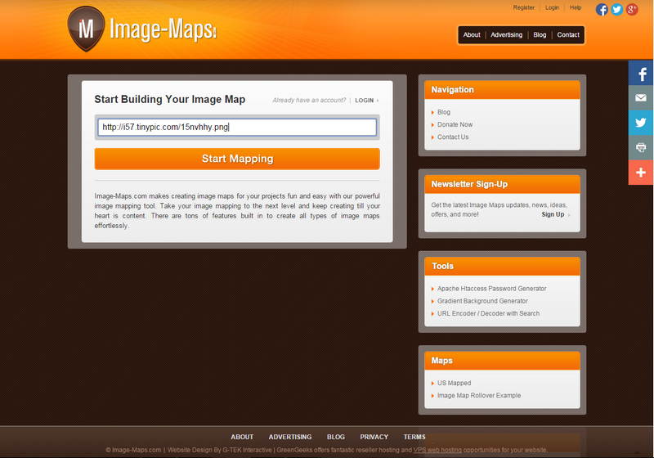Open Image Map Rollover Example
The image size is (654, 458).
point(479,395)
